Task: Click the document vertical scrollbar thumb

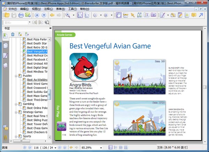Action: tap(205, 87)
